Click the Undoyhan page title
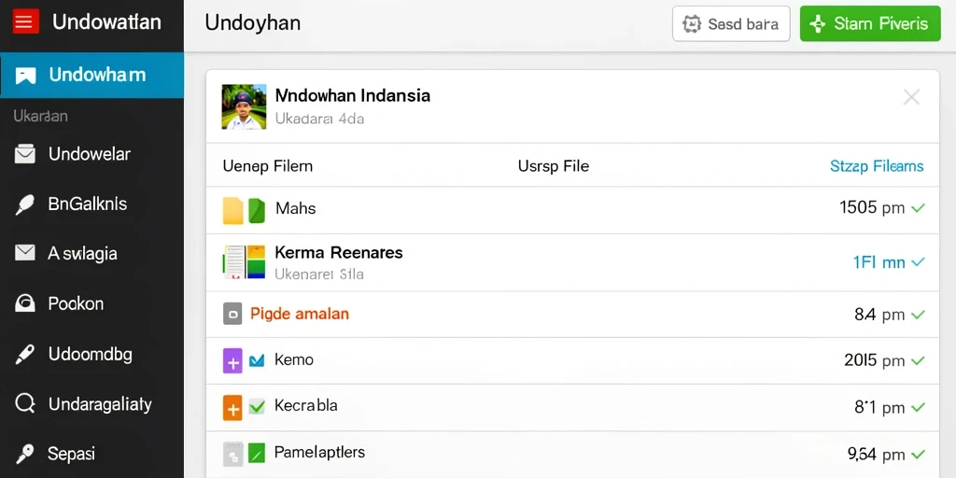Image resolution: width=956 pixels, height=478 pixels. pos(252,23)
